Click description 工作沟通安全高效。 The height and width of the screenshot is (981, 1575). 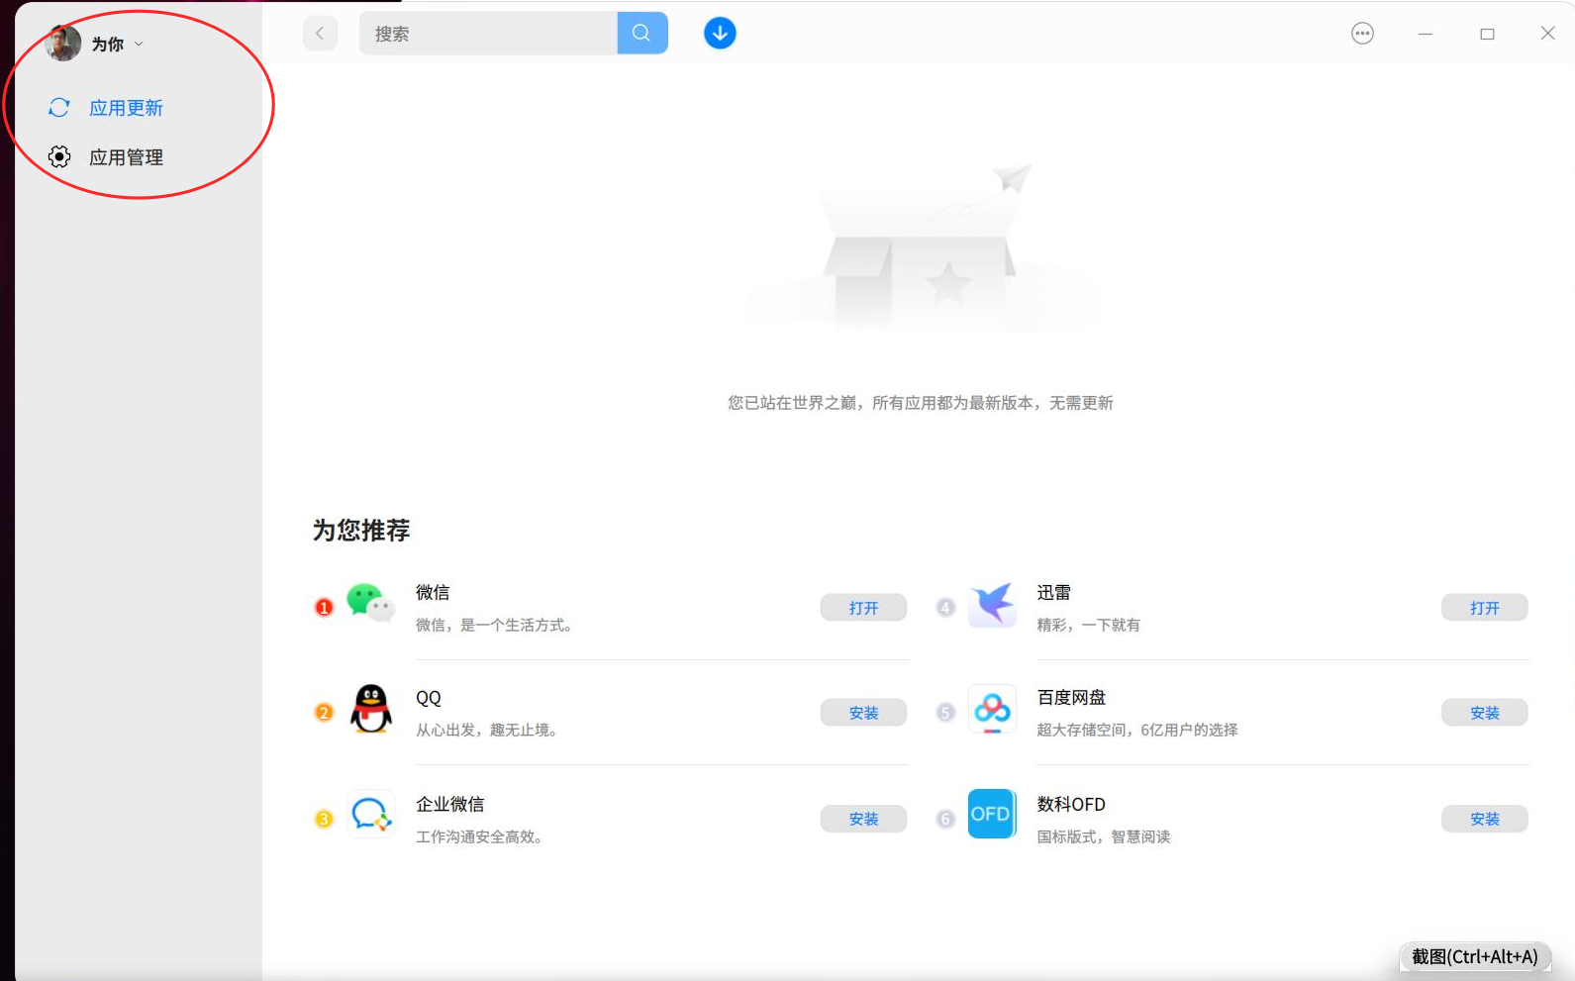tap(482, 837)
